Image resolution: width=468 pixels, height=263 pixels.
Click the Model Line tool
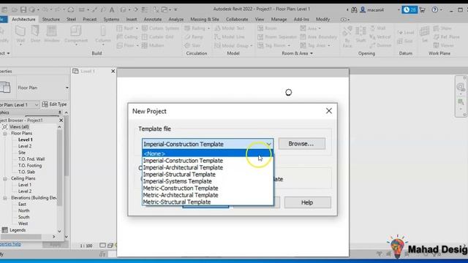(230, 37)
